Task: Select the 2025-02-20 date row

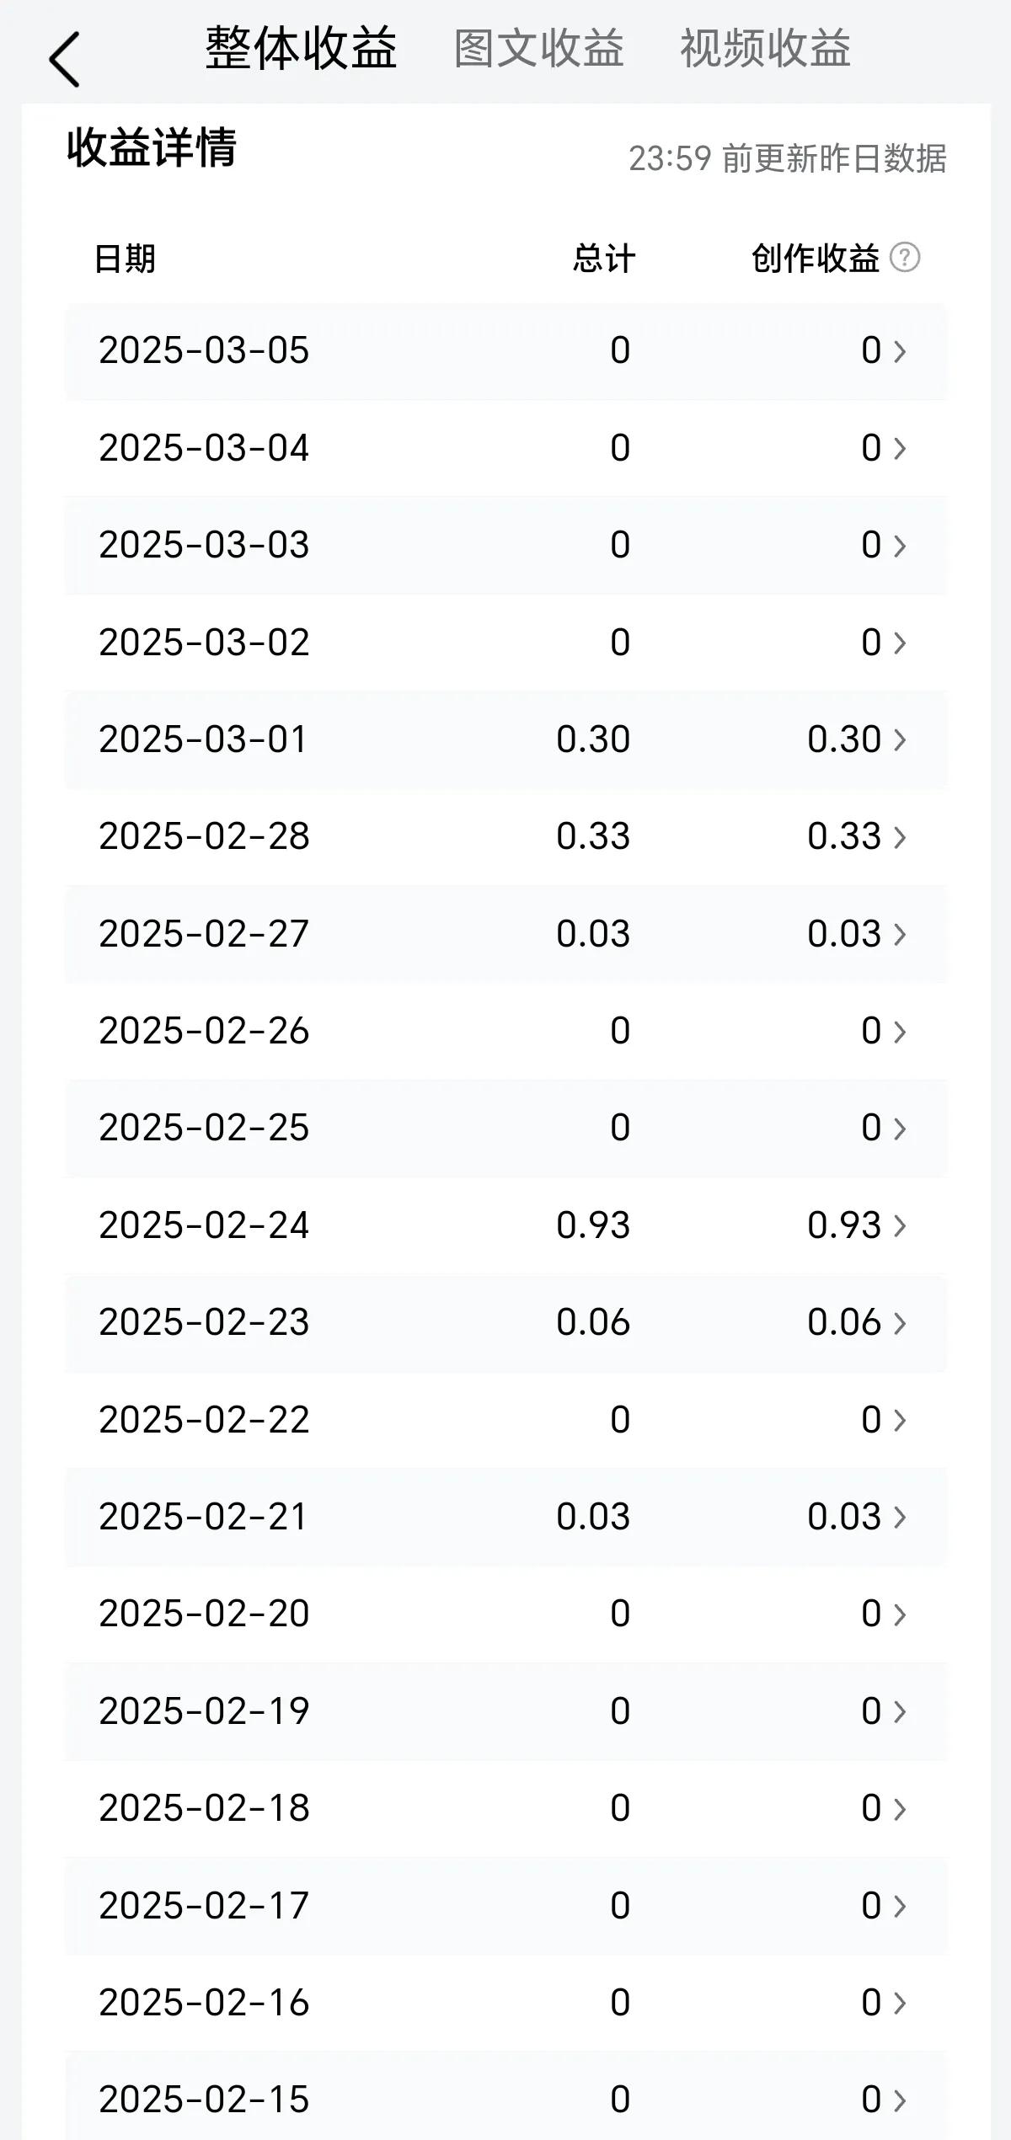Action: [505, 1614]
